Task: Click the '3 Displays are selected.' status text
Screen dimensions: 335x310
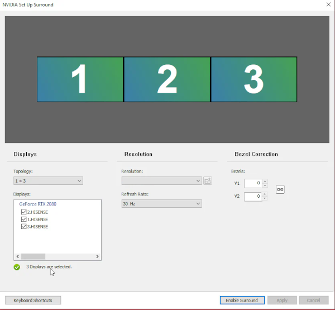Action: coord(49,267)
